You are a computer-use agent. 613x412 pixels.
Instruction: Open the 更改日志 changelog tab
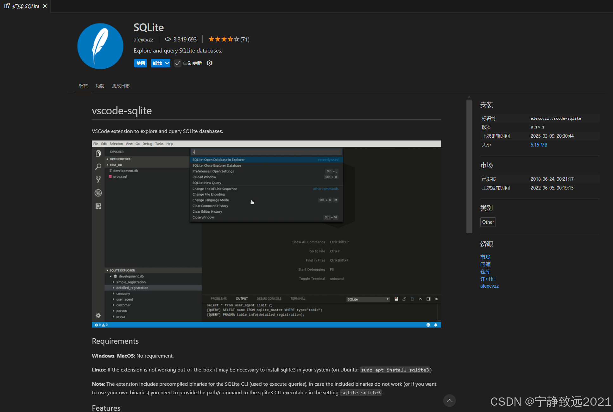pyautogui.click(x=121, y=86)
